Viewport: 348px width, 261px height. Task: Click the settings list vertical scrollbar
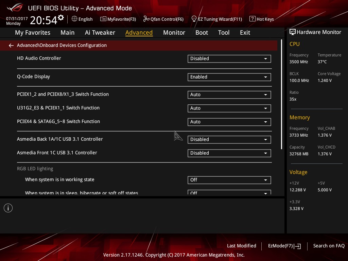click(x=281, y=94)
